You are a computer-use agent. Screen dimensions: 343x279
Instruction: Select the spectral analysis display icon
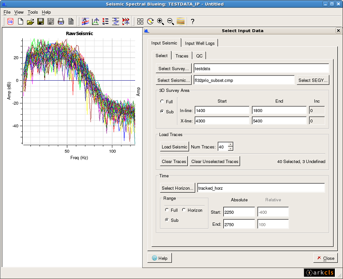tap(85, 21)
